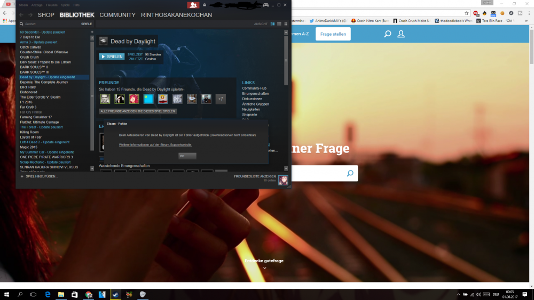This screenshot has width=534, height=300.
Task: Open Microsoft Store taskbar icon
Action: click(75, 294)
